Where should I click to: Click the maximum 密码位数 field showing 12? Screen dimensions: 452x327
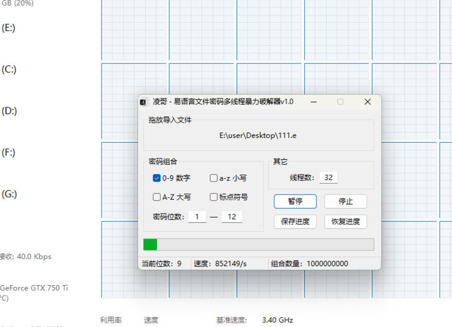[x=231, y=217]
